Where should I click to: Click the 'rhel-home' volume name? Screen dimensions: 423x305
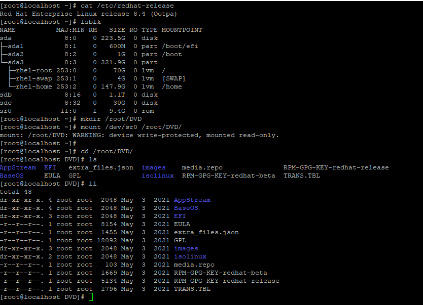33,86
